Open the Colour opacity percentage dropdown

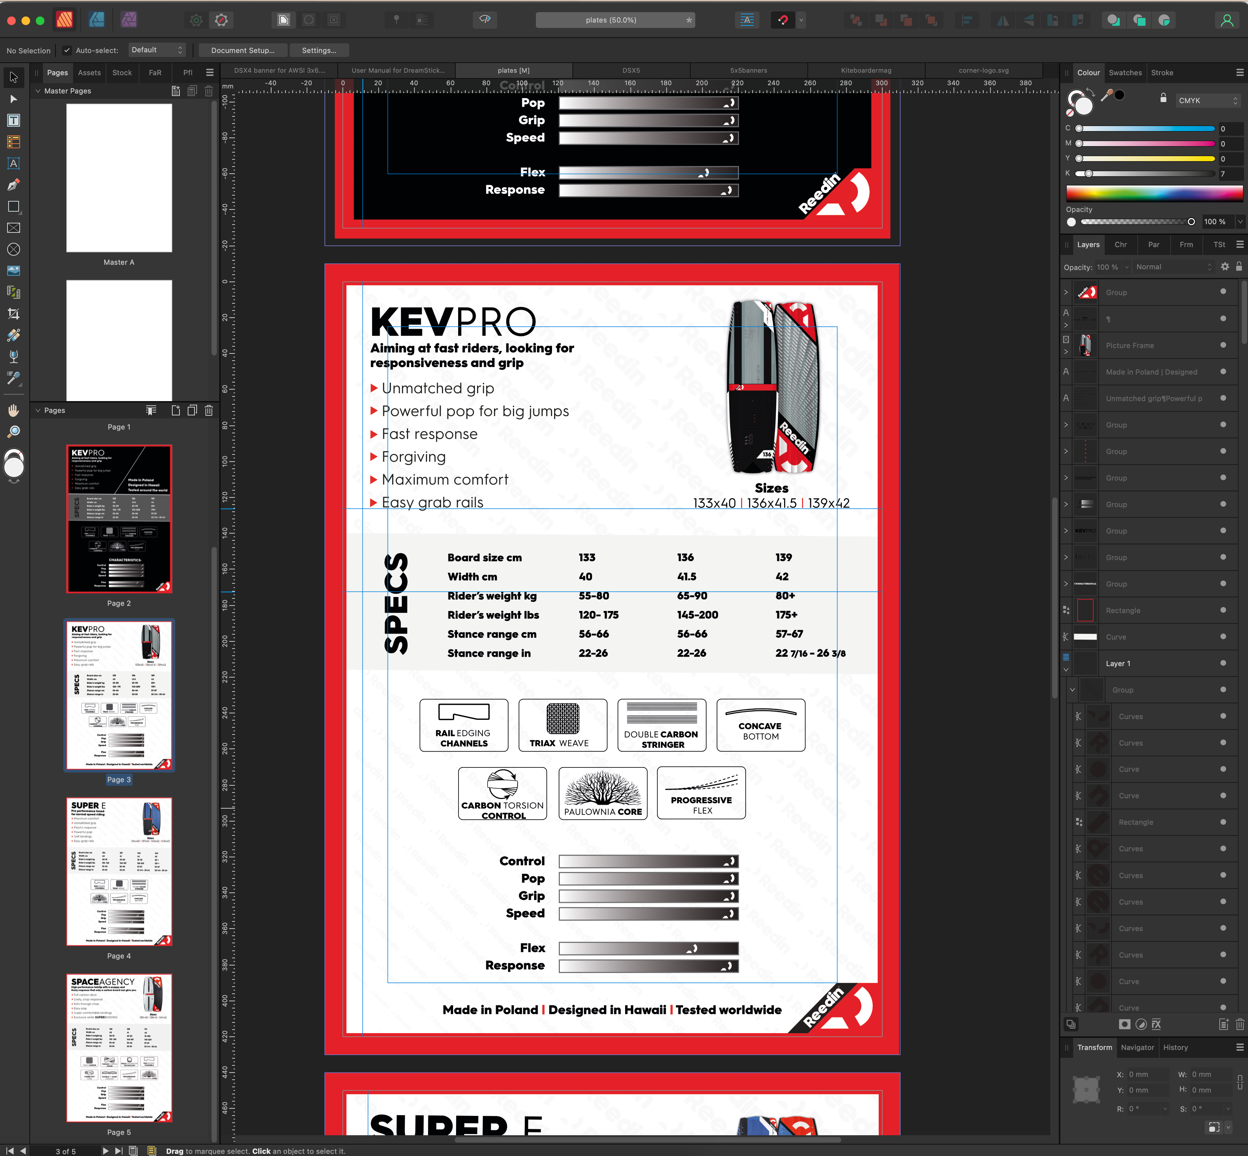1240,221
